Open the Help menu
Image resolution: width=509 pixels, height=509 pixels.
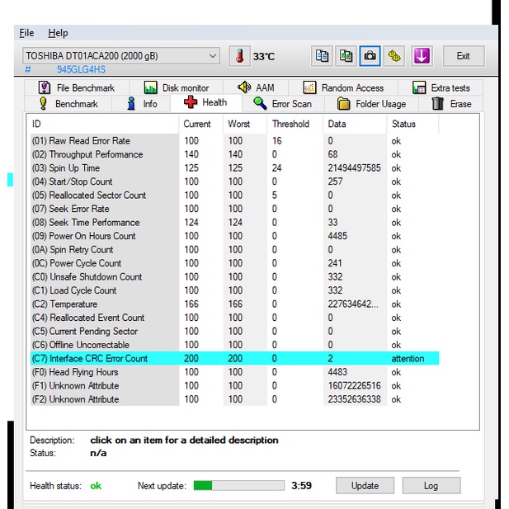[58, 33]
